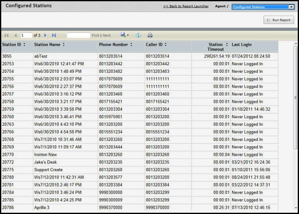Select Station ID 20756

pos(8,87)
